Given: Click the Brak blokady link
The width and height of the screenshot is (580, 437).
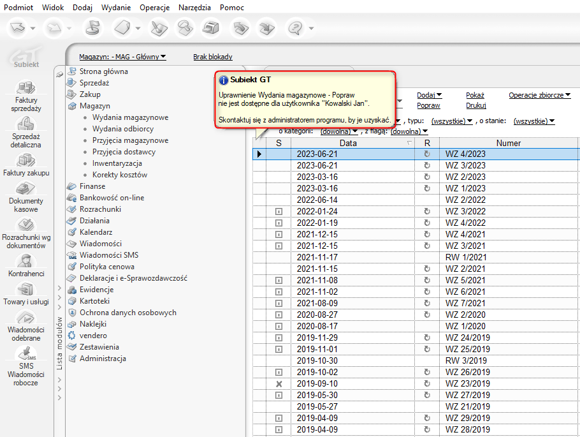Looking at the screenshot, I should pos(212,57).
